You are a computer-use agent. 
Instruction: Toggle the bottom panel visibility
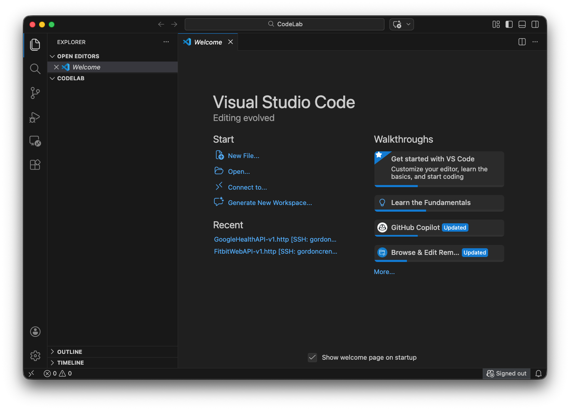pyautogui.click(x=522, y=24)
